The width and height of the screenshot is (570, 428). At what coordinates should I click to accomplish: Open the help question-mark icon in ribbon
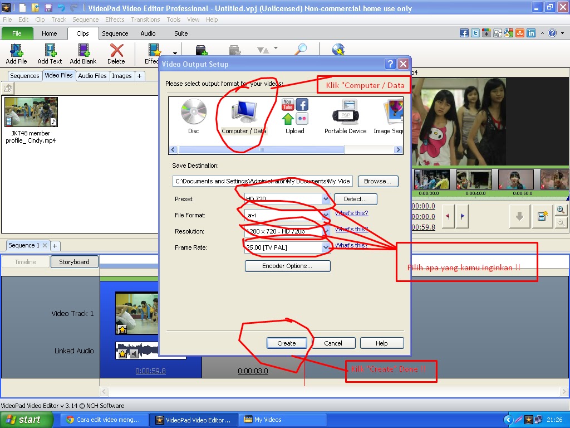(552, 33)
